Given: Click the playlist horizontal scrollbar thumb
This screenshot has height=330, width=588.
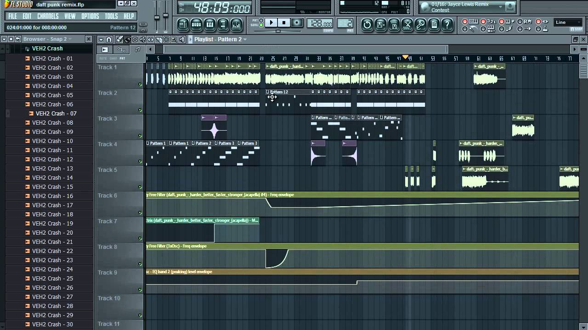Looking at the screenshot, I should coord(306,49).
